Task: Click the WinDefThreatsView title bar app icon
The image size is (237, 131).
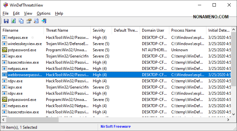Action: point(6,5)
